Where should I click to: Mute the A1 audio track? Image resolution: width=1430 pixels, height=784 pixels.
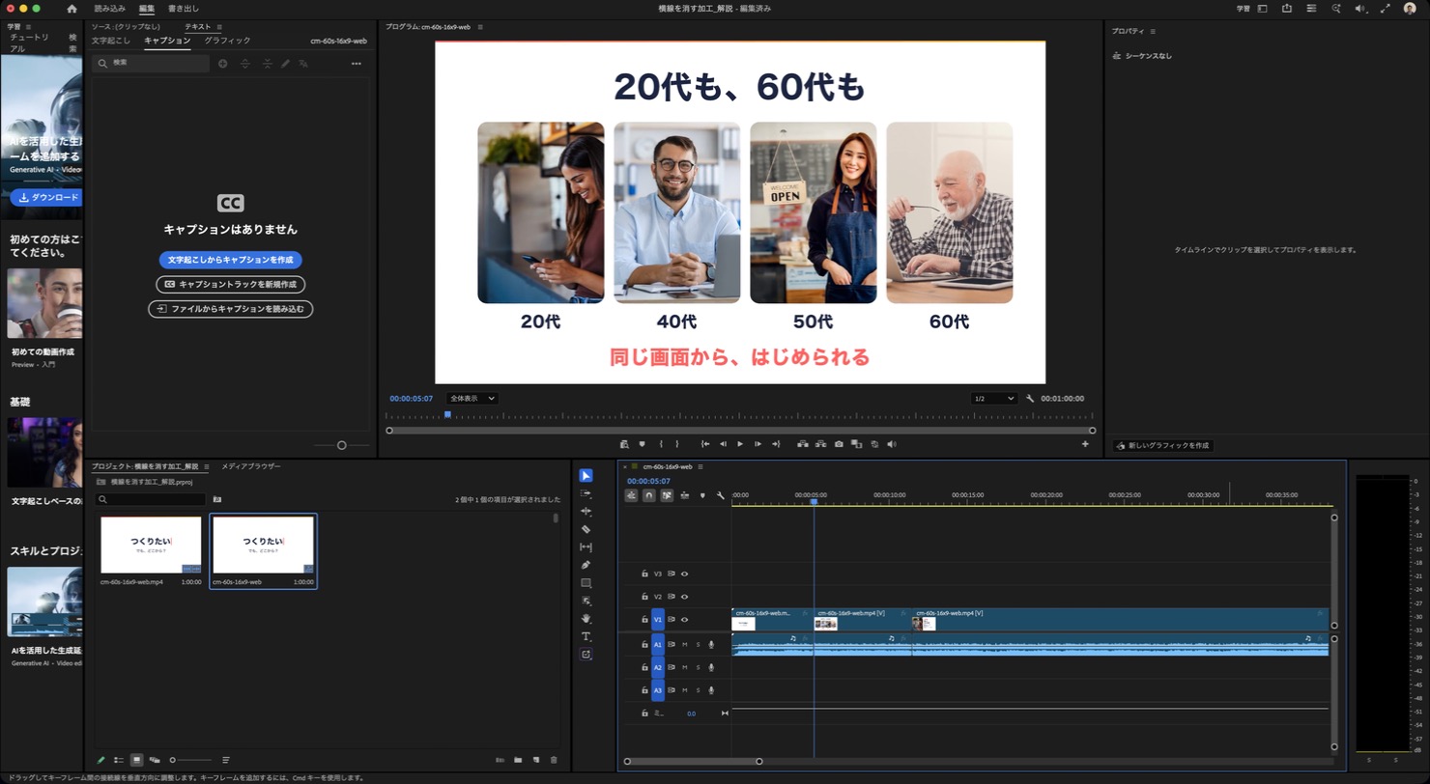[x=684, y=644]
